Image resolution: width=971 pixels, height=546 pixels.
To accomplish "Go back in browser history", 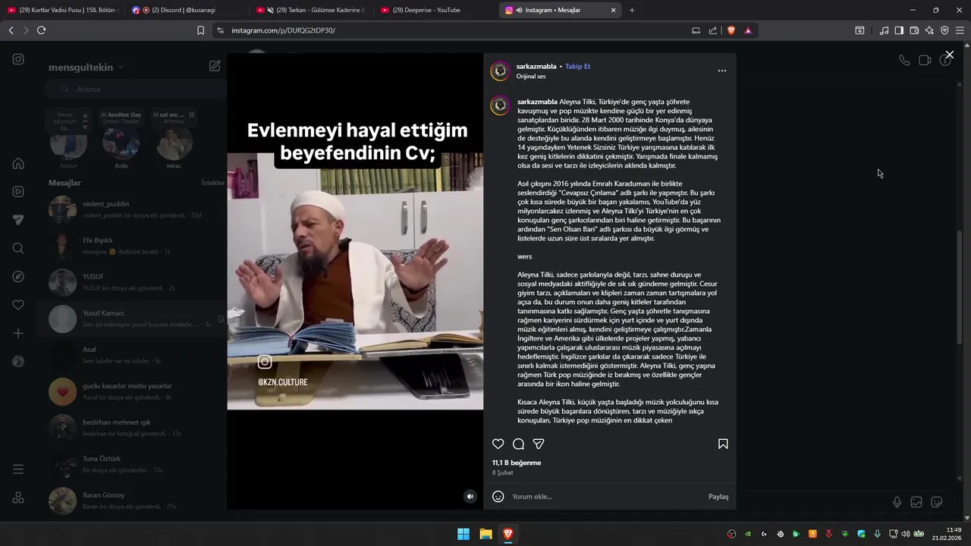I will click(11, 30).
